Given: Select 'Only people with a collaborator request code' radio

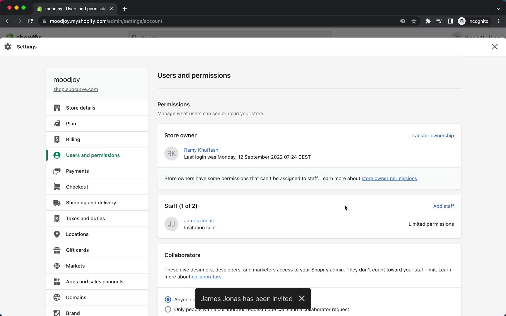Looking at the screenshot, I should (x=168, y=309).
